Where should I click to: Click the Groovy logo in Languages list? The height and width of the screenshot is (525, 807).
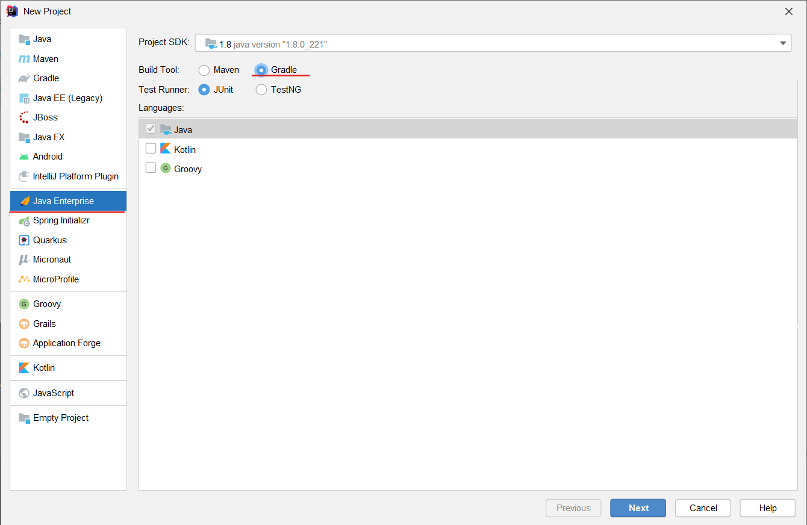click(x=166, y=168)
